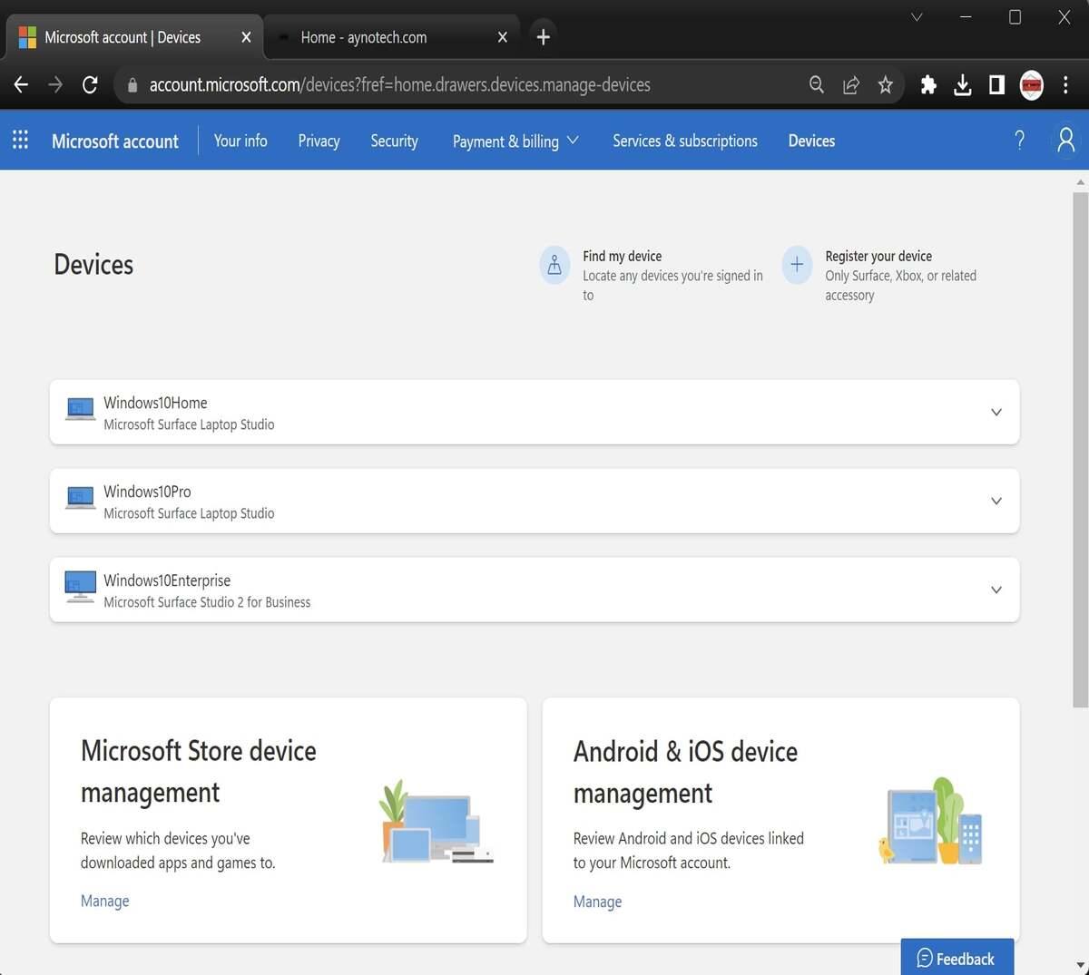Screen dimensions: 1089x975
Task: Click the page vertical scrollbar thumb
Action: click(x=1080, y=449)
